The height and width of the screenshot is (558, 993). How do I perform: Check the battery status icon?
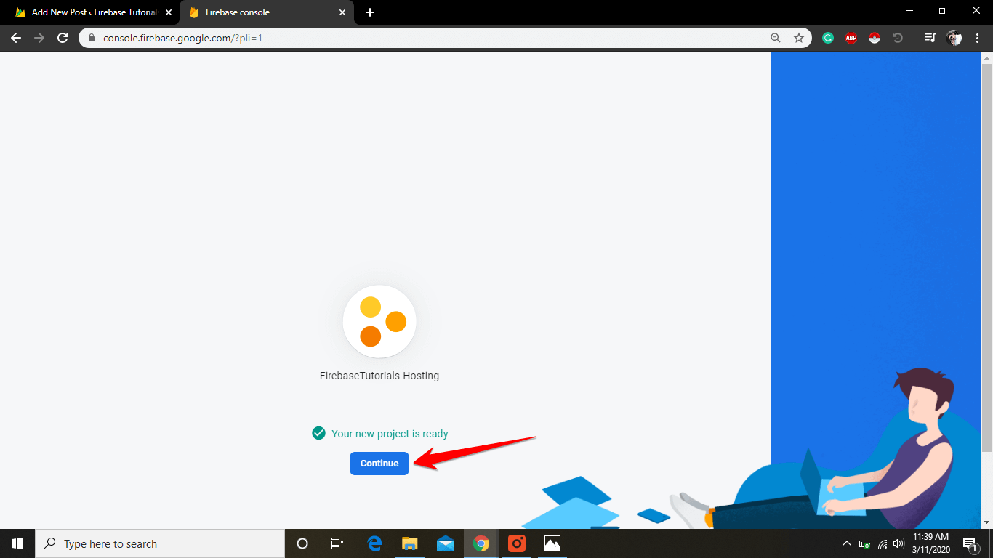tap(864, 543)
